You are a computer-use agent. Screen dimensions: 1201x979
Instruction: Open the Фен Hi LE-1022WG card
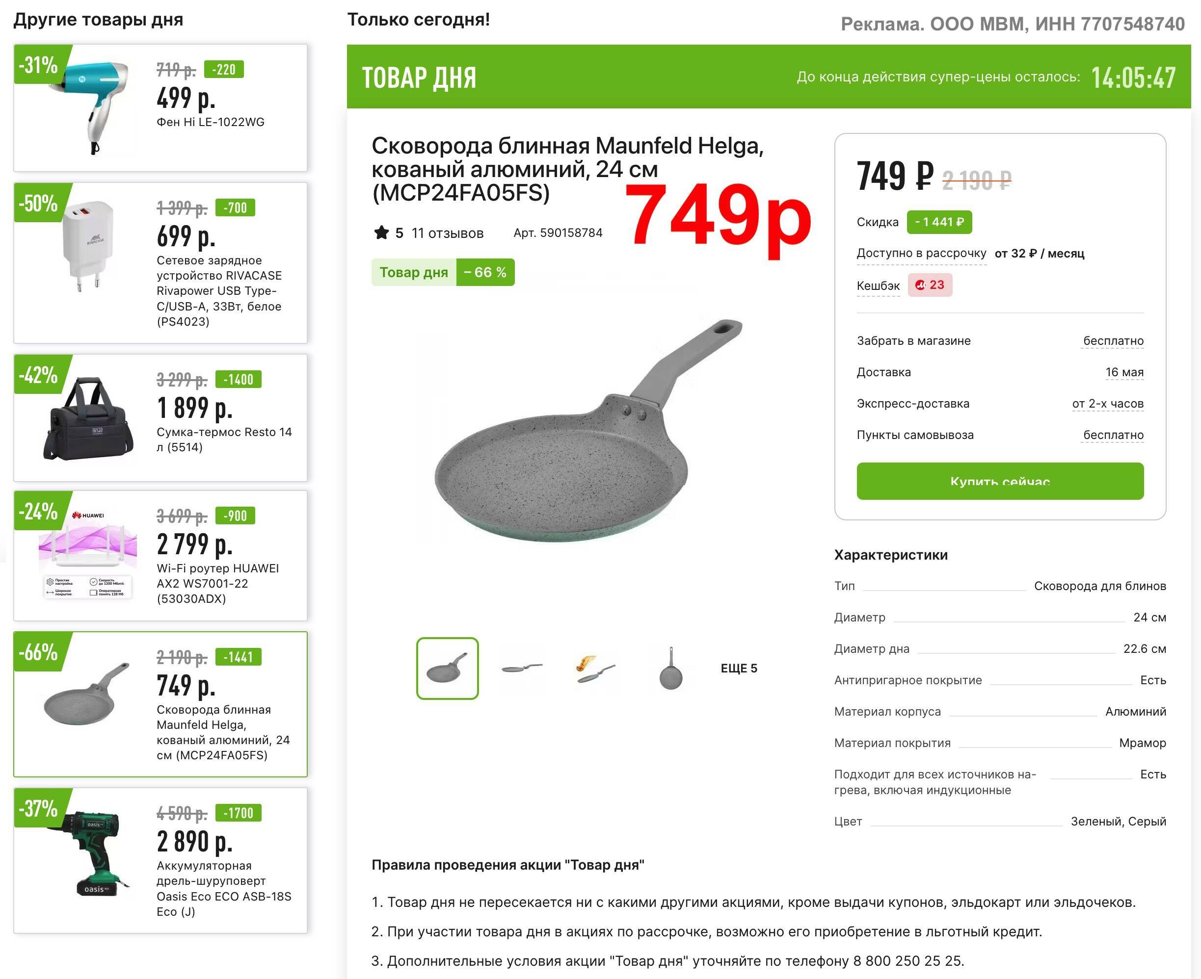pos(160,108)
